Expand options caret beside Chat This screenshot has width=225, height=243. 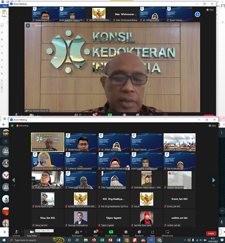101,232
